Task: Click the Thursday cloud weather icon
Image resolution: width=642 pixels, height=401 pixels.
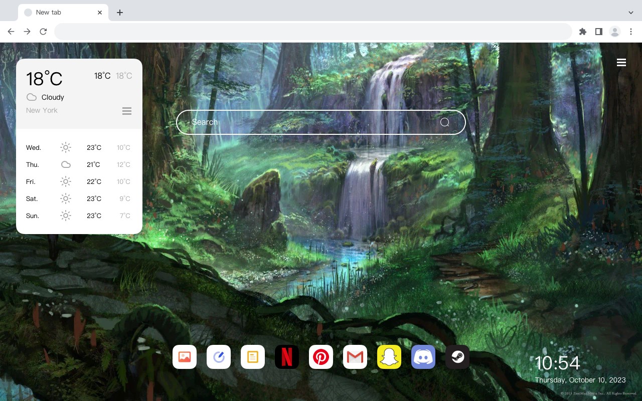Action: 66,164
